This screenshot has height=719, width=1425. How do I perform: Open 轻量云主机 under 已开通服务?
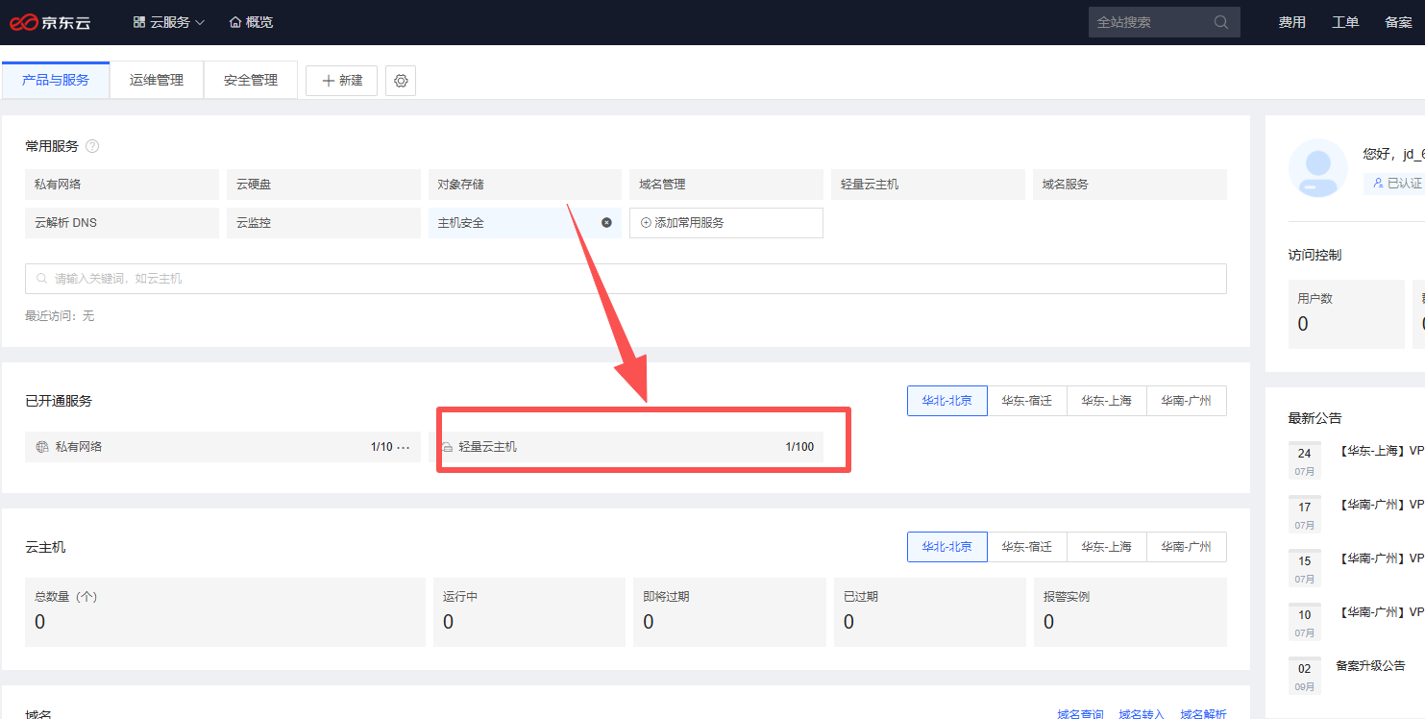click(x=627, y=447)
